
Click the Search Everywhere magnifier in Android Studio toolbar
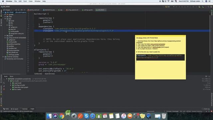click(x=208, y=7)
